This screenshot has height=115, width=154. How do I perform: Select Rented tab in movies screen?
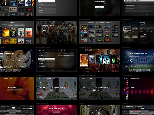[x=102, y=22]
